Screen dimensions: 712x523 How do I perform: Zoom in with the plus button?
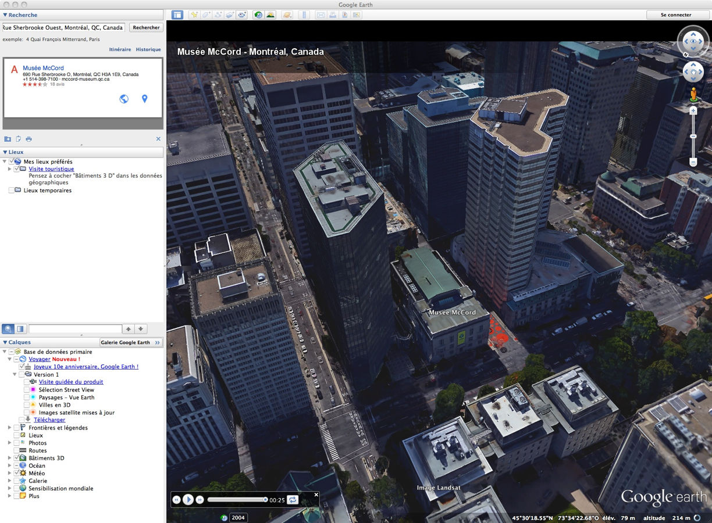(693, 110)
